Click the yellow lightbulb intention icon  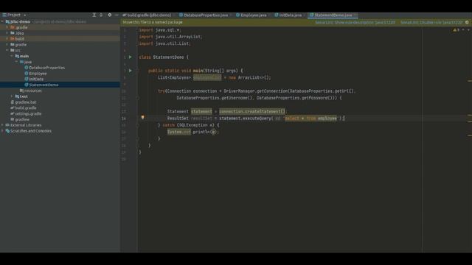(x=142, y=118)
